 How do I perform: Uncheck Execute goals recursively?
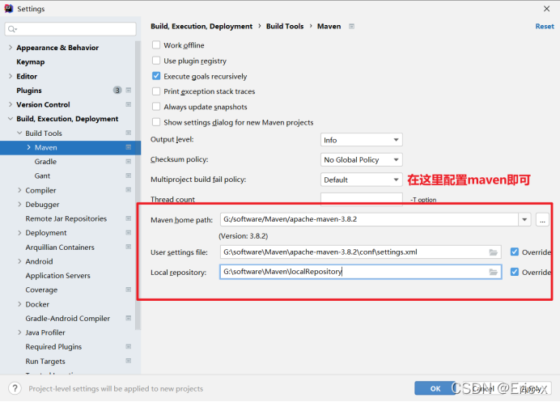(x=156, y=76)
